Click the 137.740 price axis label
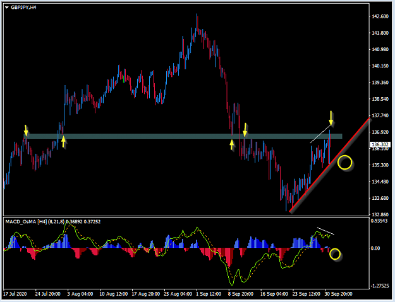 click(380, 115)
